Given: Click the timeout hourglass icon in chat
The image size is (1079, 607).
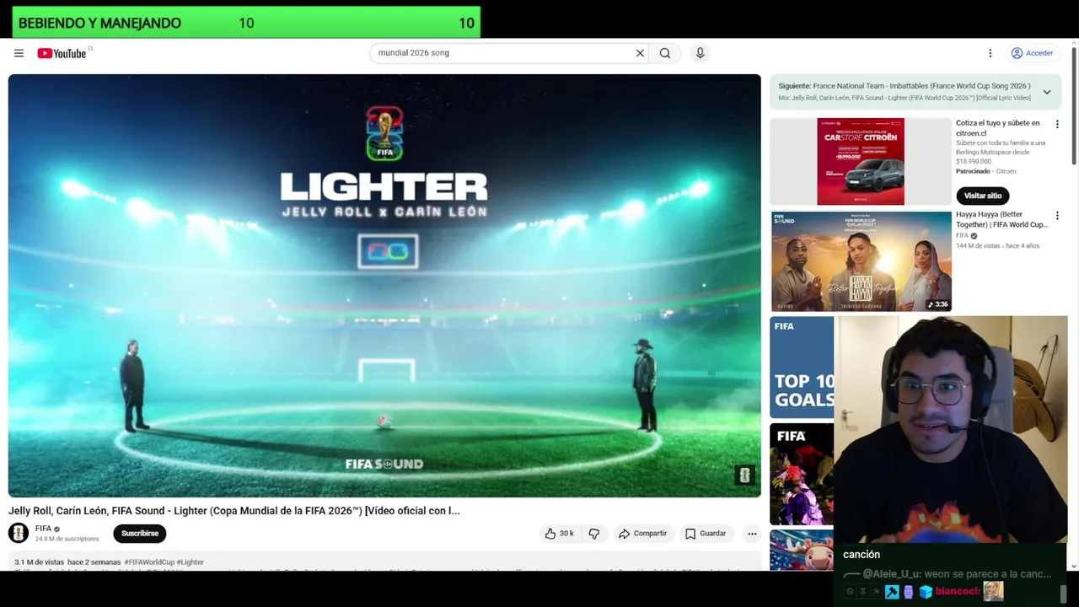Looking at the screenshot, I should 863,592.
